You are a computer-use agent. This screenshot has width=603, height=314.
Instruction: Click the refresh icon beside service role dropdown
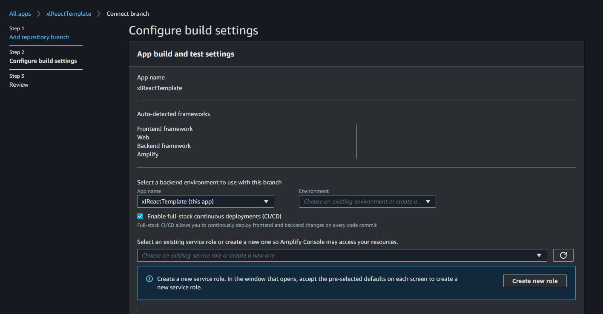563,255
